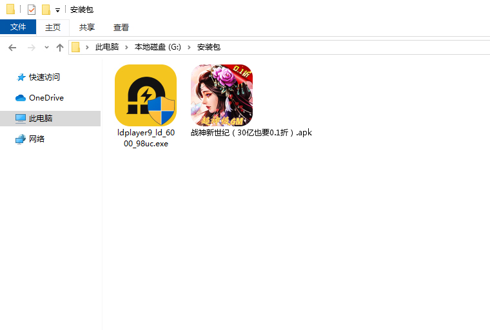Go back with the back arrow
Viewport: 490px width, 330px height.
(x=12, y=48)
